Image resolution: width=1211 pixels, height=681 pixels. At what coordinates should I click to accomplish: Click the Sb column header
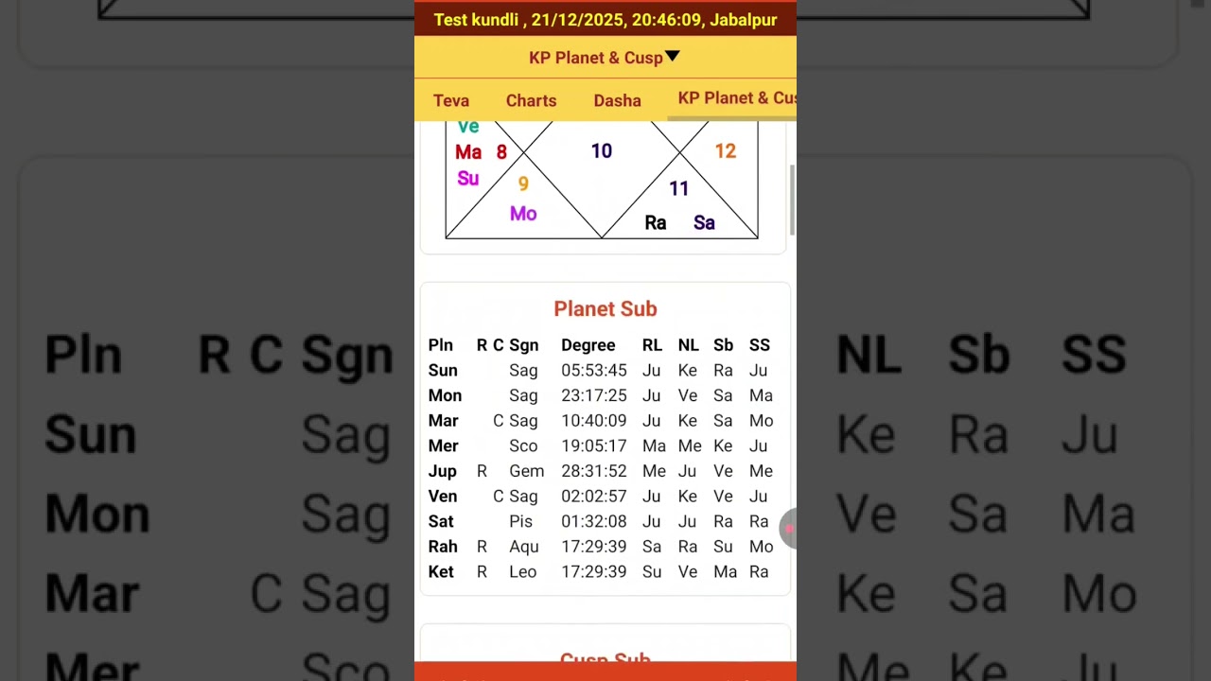(x=724, y=345)
